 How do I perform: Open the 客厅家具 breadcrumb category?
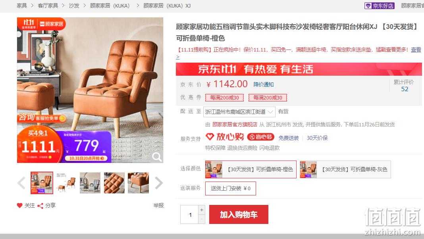point(48,6)
